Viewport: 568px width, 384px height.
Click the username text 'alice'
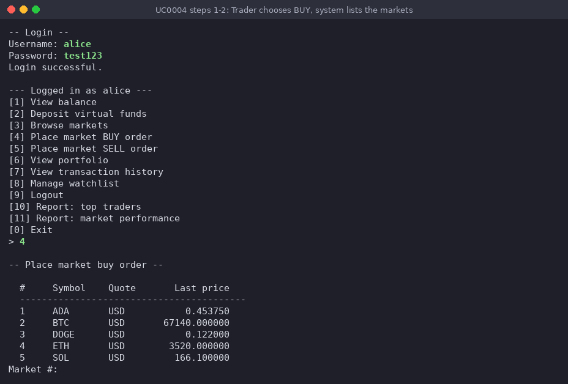78,44
